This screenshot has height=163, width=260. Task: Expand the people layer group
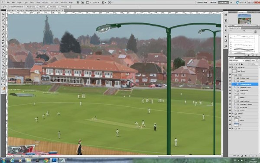coord(235,81)
